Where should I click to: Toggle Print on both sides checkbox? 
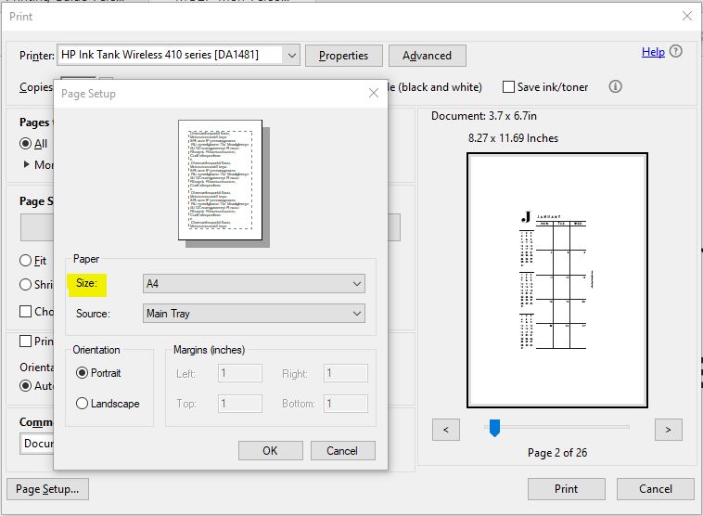coord(26,341)
